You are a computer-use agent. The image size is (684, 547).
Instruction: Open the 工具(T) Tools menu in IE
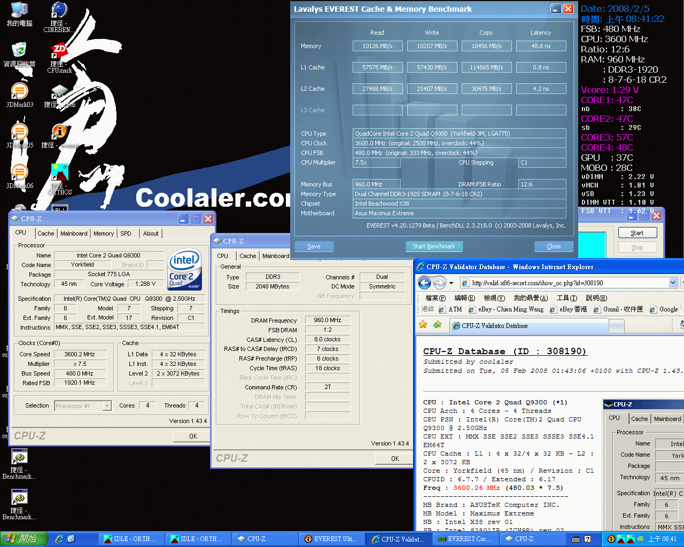click(x=566, y=298)
